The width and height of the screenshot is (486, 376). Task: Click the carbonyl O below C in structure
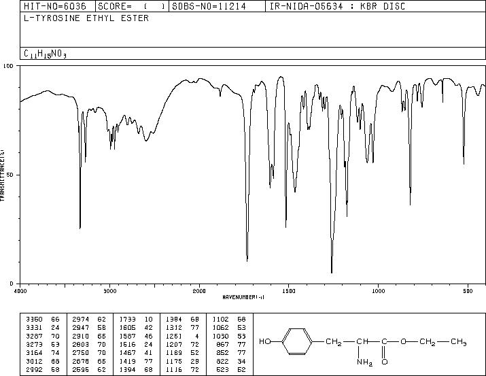pyautogui.click(x=384, y=362)
